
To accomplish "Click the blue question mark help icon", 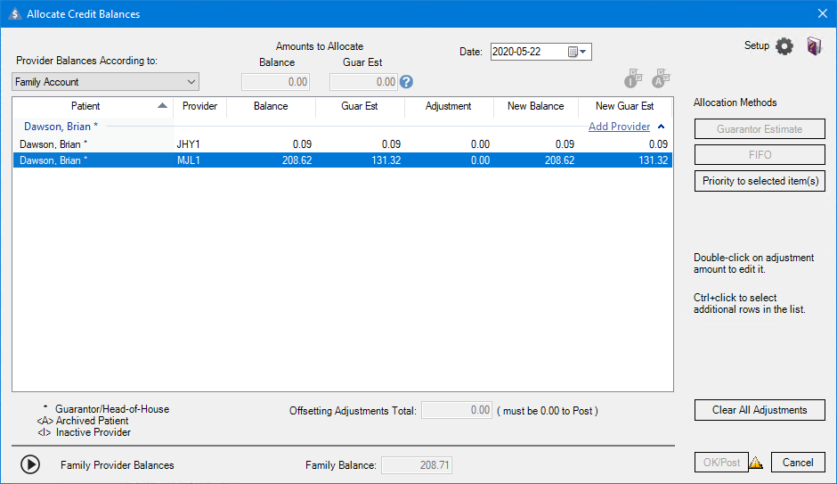I will tap(407, 82).
